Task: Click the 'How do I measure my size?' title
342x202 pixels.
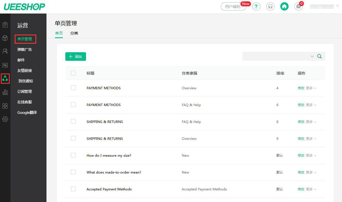Action: [109, 156]
